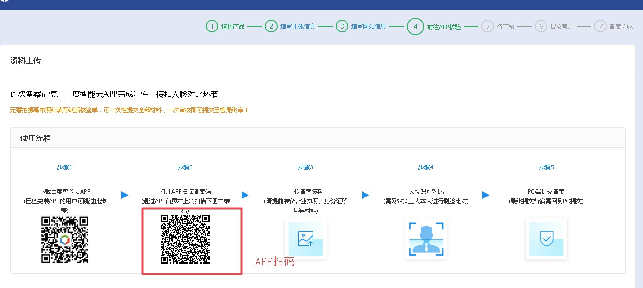Click the step 1 circle 选择产品
643x288 pixels.
pos(212,26)
